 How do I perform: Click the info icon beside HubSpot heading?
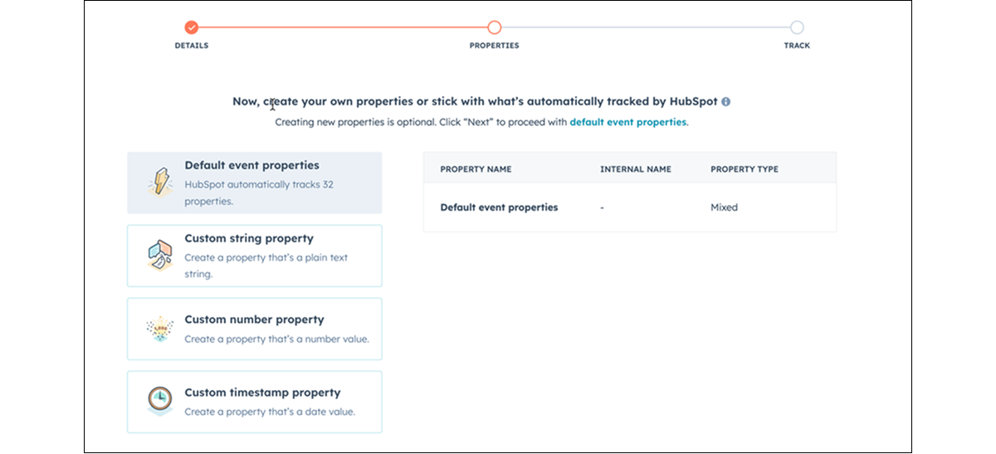coord(725,102)
